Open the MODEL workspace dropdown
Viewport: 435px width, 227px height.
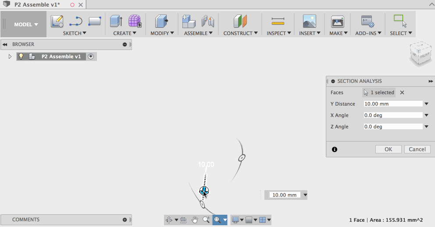tap(26, 25)
